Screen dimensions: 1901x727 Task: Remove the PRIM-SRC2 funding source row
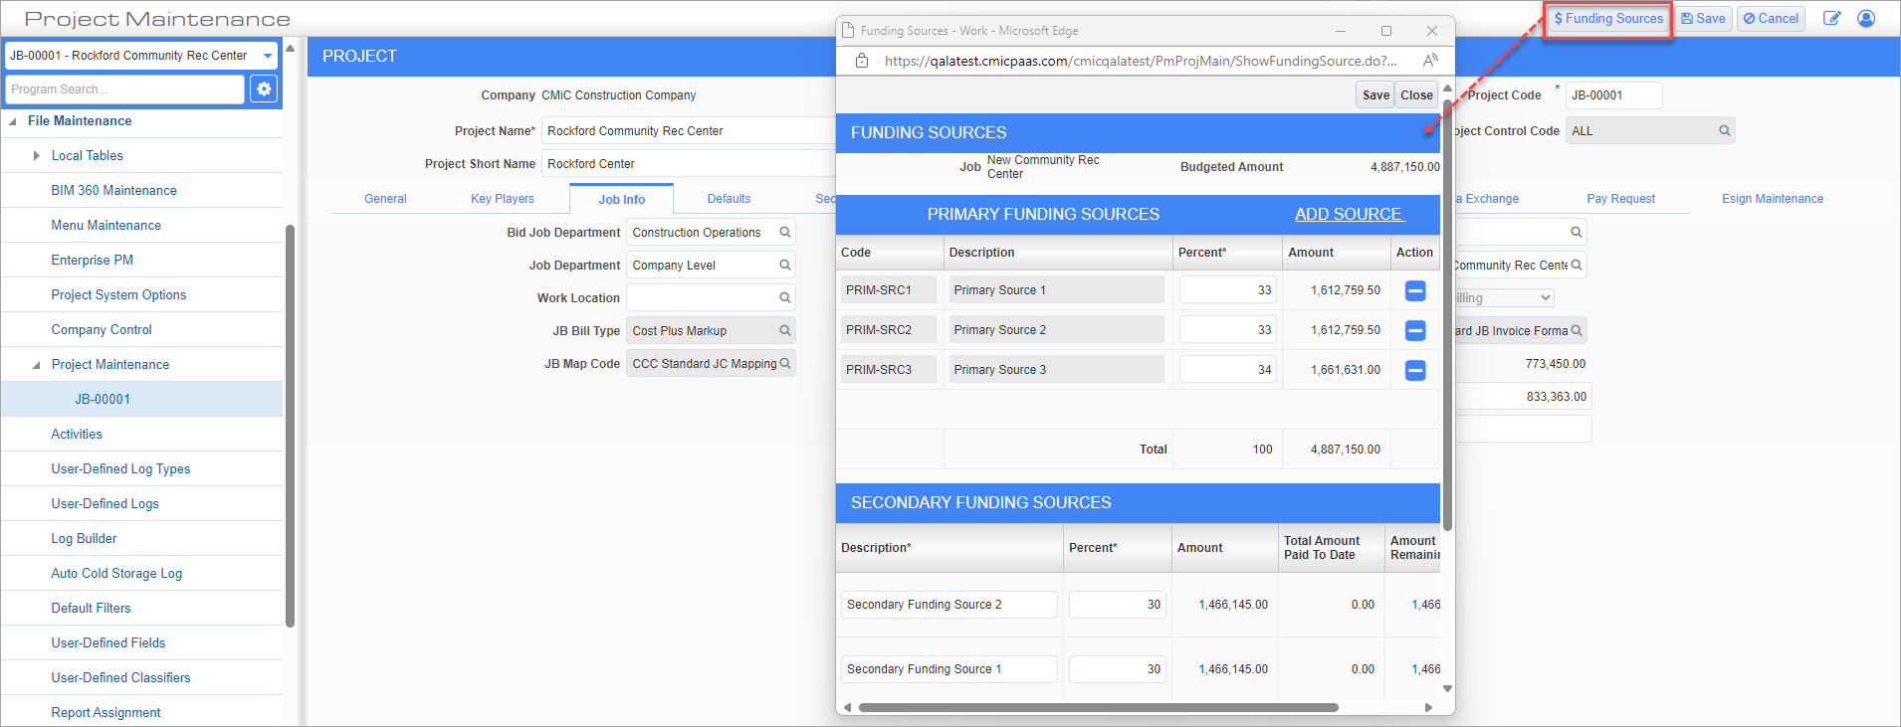(x=1415, y=330)
